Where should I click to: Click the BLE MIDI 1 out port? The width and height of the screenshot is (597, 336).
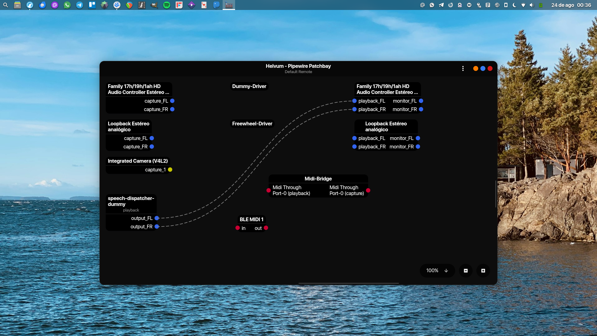click(x=266, y=228)
